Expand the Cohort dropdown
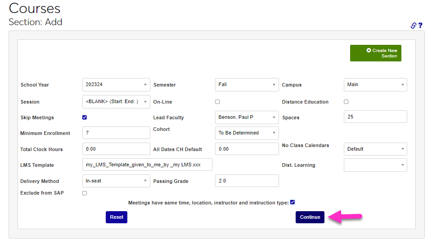 [247, 133]
